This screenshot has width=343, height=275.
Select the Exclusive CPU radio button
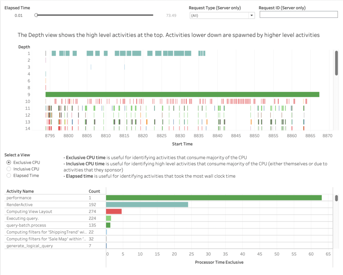(x=9, y=162)
